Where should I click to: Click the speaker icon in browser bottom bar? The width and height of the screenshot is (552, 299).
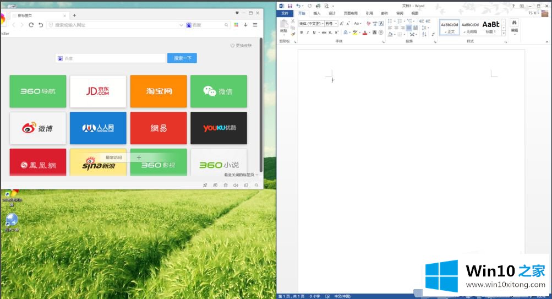click(236, 185)
